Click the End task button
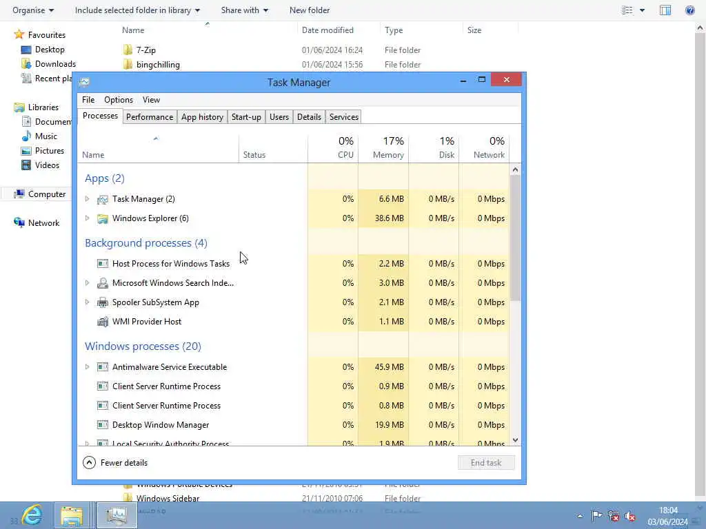Screen dimensions: 706x529 click(486, 463)
